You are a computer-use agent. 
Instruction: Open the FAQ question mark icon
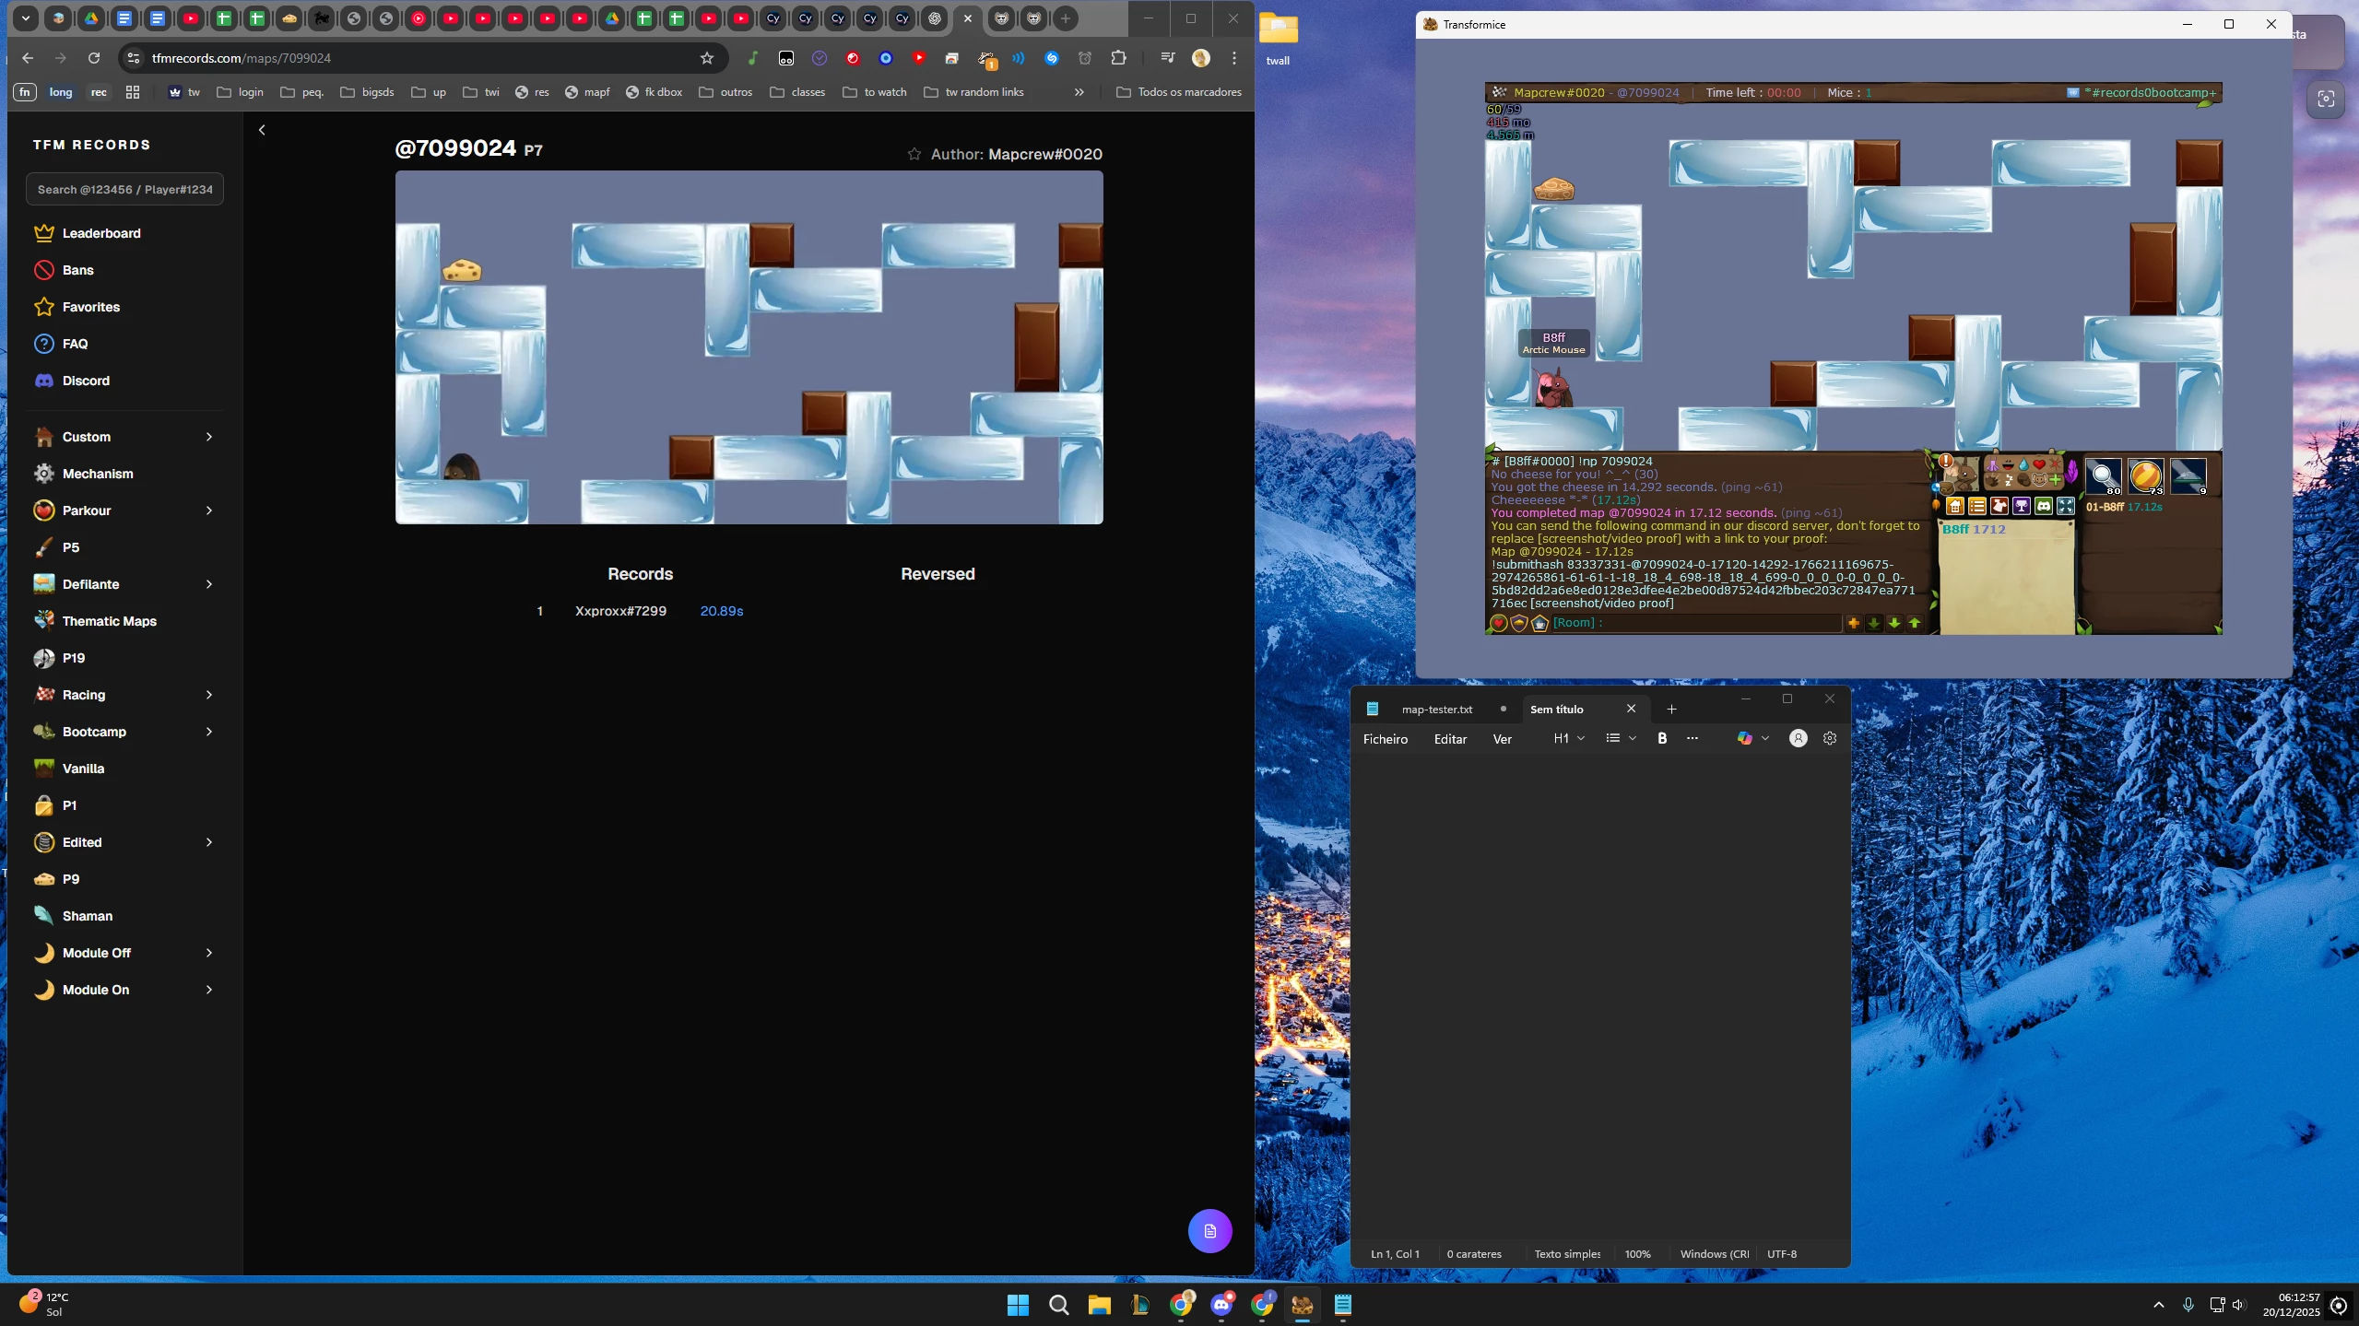click(x=43, y=344)
